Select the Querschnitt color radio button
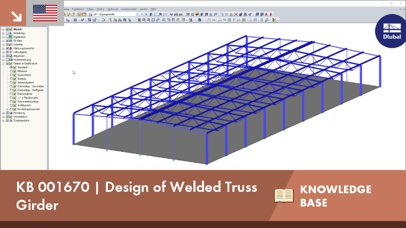Screen dimensions: 406x228 [x=11, y=75]
